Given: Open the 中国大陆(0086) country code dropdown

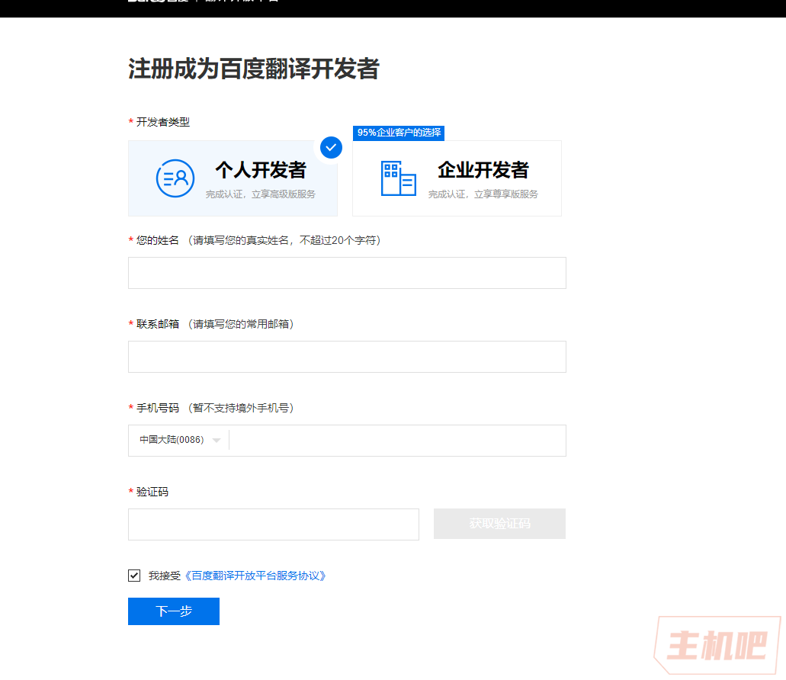Looking at the screenshot, I should tap(179, 440).
